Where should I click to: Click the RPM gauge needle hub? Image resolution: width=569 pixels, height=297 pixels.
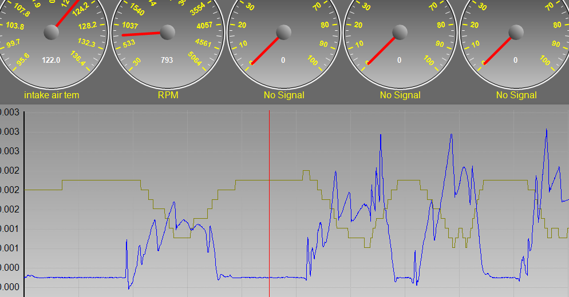(168, 32)
